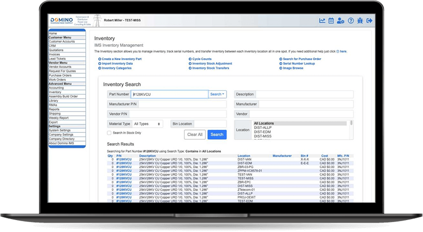Select DIST-MISS in the Location list

300,137
